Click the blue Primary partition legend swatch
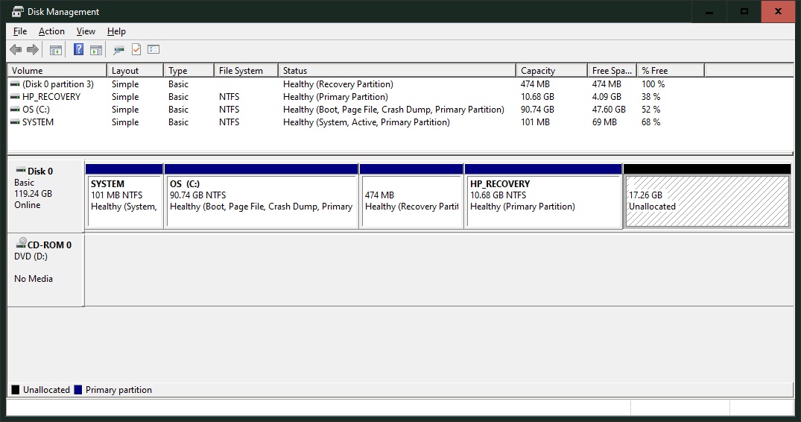This screenshot has height=422, width=801. [x=78, y=390]
